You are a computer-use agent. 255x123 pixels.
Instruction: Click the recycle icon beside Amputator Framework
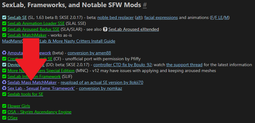pyautogui.click(x=4, y=53)
